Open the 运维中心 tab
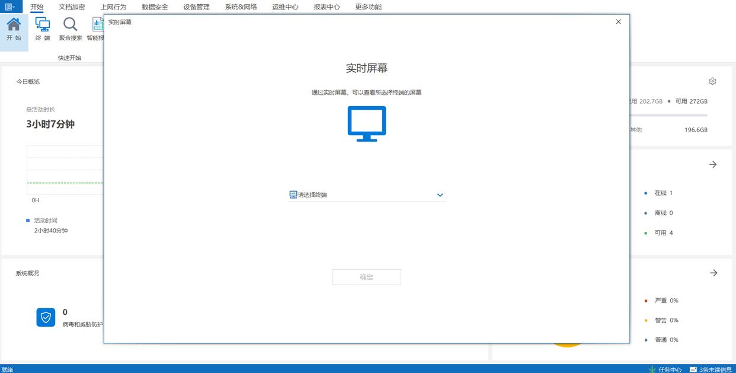The image size is (736, 373). click(x=285, y=7)
